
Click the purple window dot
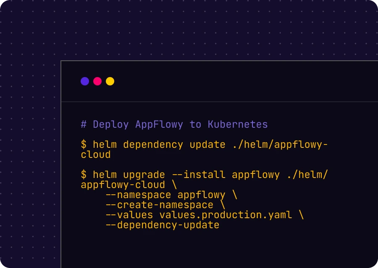85,81
